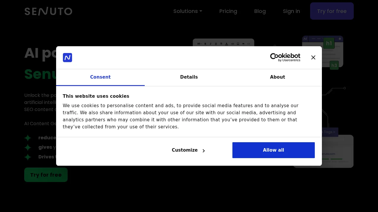Click the insert link icon
Screen dimensions: 378x212
click(x=233, y=44)
